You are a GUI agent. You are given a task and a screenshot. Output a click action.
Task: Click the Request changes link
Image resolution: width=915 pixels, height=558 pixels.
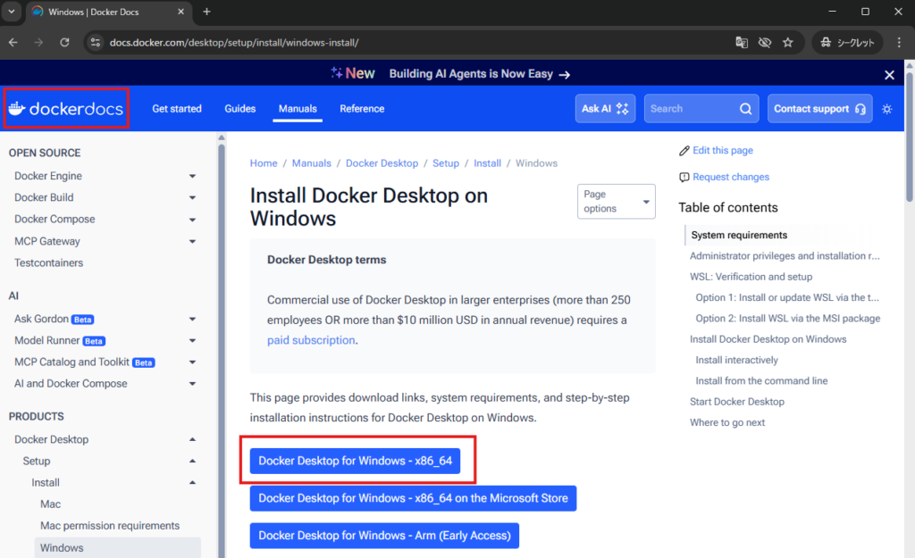(x=731, y=178)
